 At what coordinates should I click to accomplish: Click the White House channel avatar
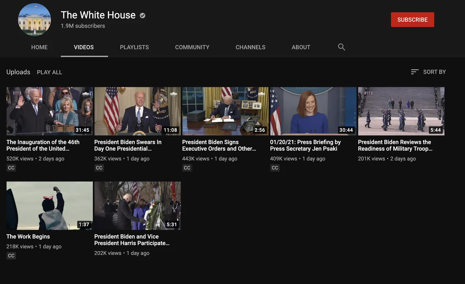[x=35, y=20]
